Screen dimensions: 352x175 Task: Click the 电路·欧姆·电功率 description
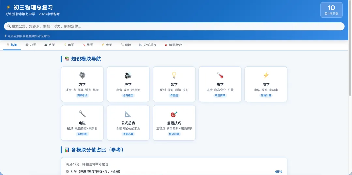click(266, 90)
